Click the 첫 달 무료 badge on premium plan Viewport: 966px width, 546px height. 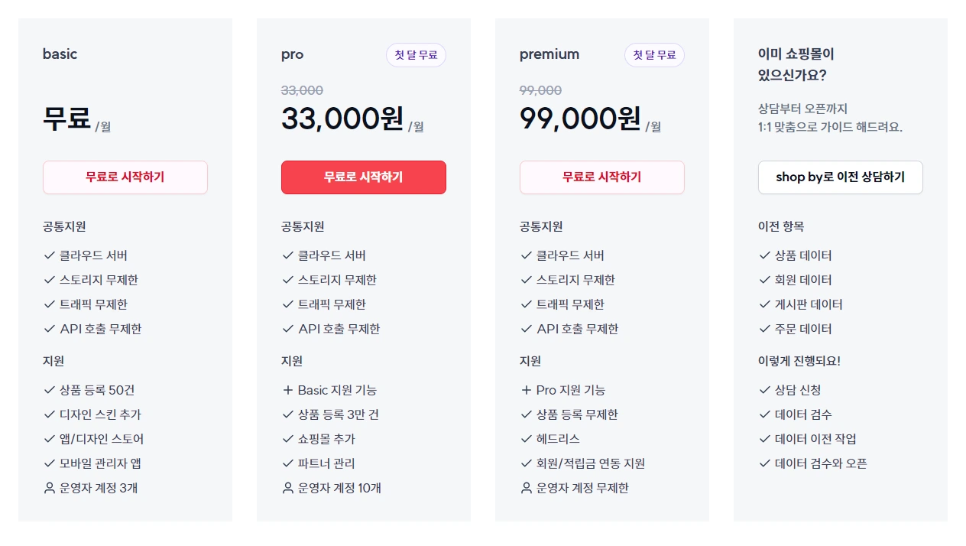654,55
